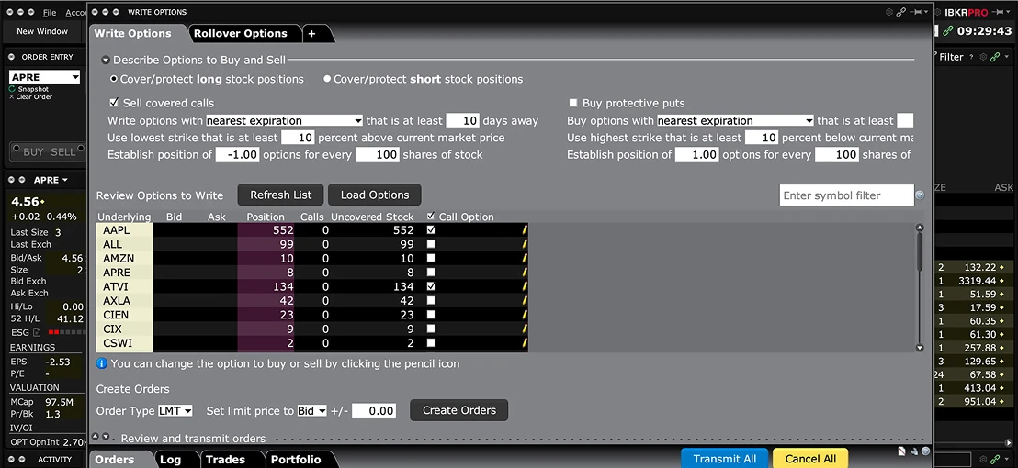The width and height of the screenshot is (1018, 468).
Task: Click the pencil icon in the AAPL row
Action: coord(524,229)
